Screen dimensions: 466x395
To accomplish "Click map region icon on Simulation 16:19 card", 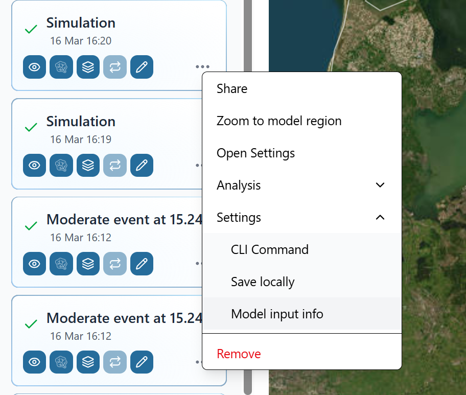I will [61, 165].
